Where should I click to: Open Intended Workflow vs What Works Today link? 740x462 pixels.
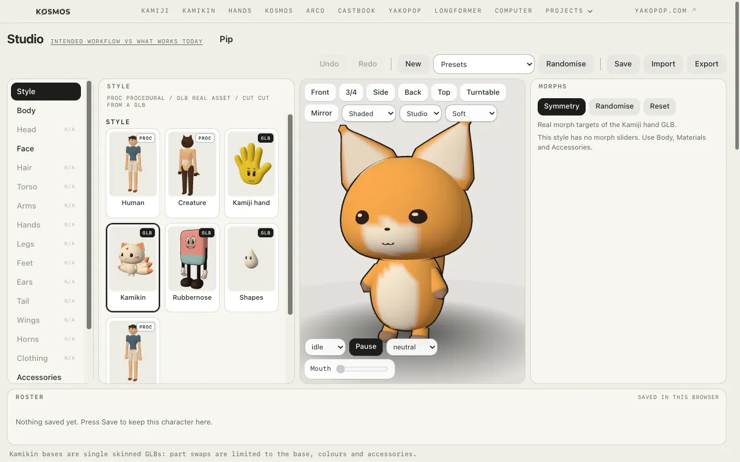127,42
